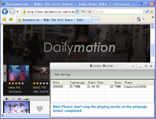This screenshot has height=119, width=156.
Task: Sort by the File column header
Action: (x=60, y=82)
